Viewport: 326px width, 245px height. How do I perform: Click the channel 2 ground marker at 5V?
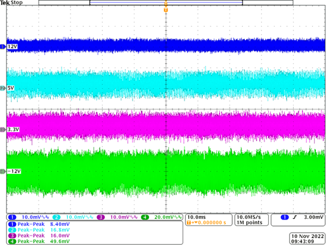click(3, 88)
